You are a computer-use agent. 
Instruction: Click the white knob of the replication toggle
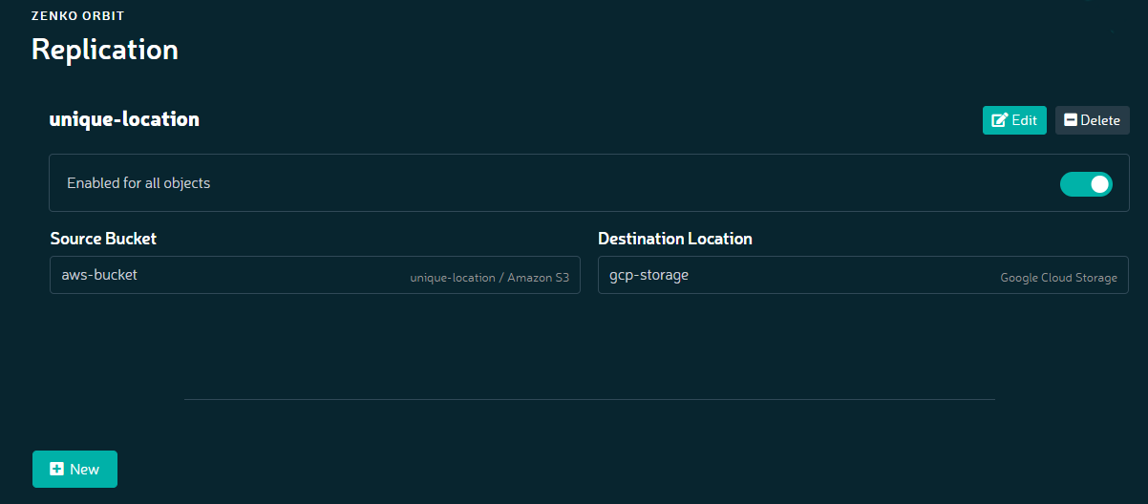point(1100,184)
